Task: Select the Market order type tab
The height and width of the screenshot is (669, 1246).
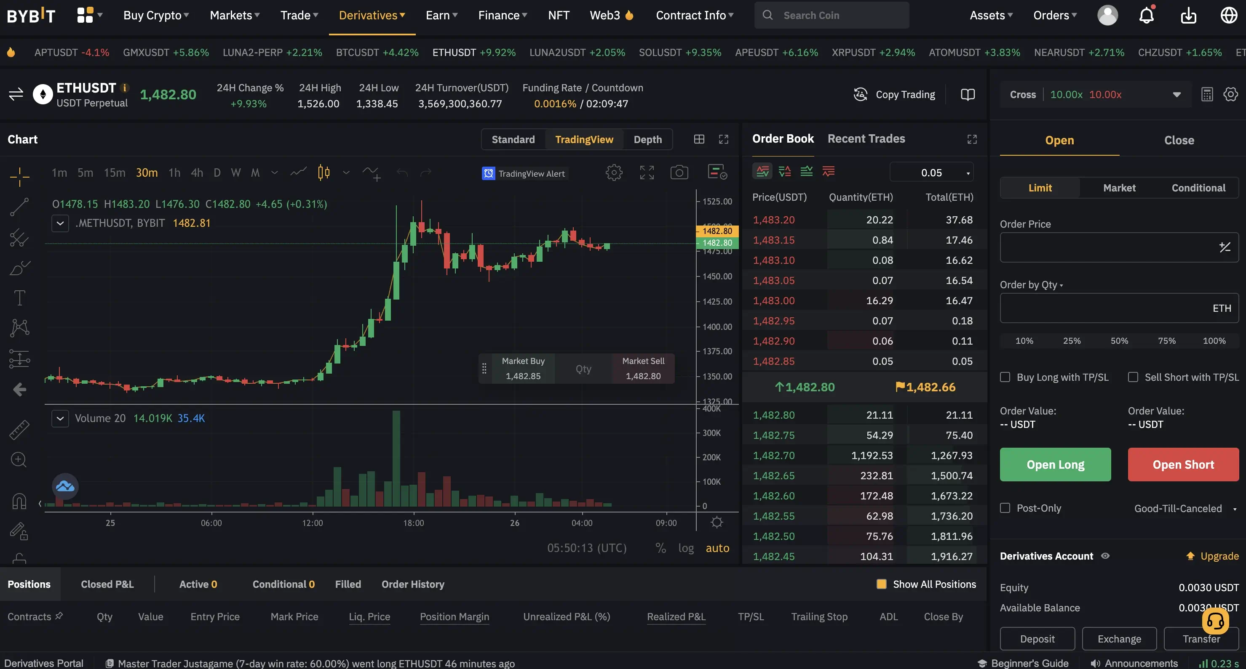Action: tap(1119, 188)
